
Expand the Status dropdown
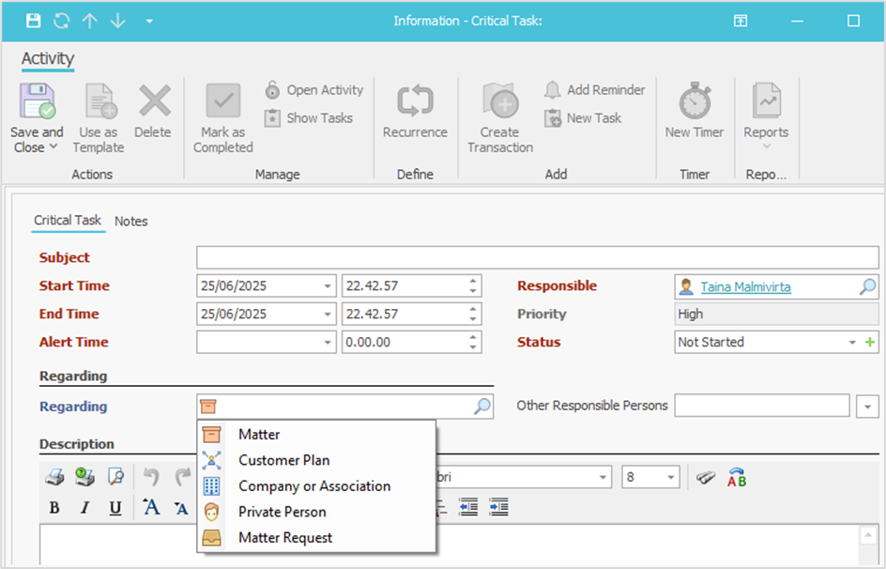pyautogui.click(x=852, y=343)
